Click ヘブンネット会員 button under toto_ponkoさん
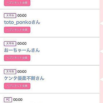103x103 pixels. click(17, 30)
